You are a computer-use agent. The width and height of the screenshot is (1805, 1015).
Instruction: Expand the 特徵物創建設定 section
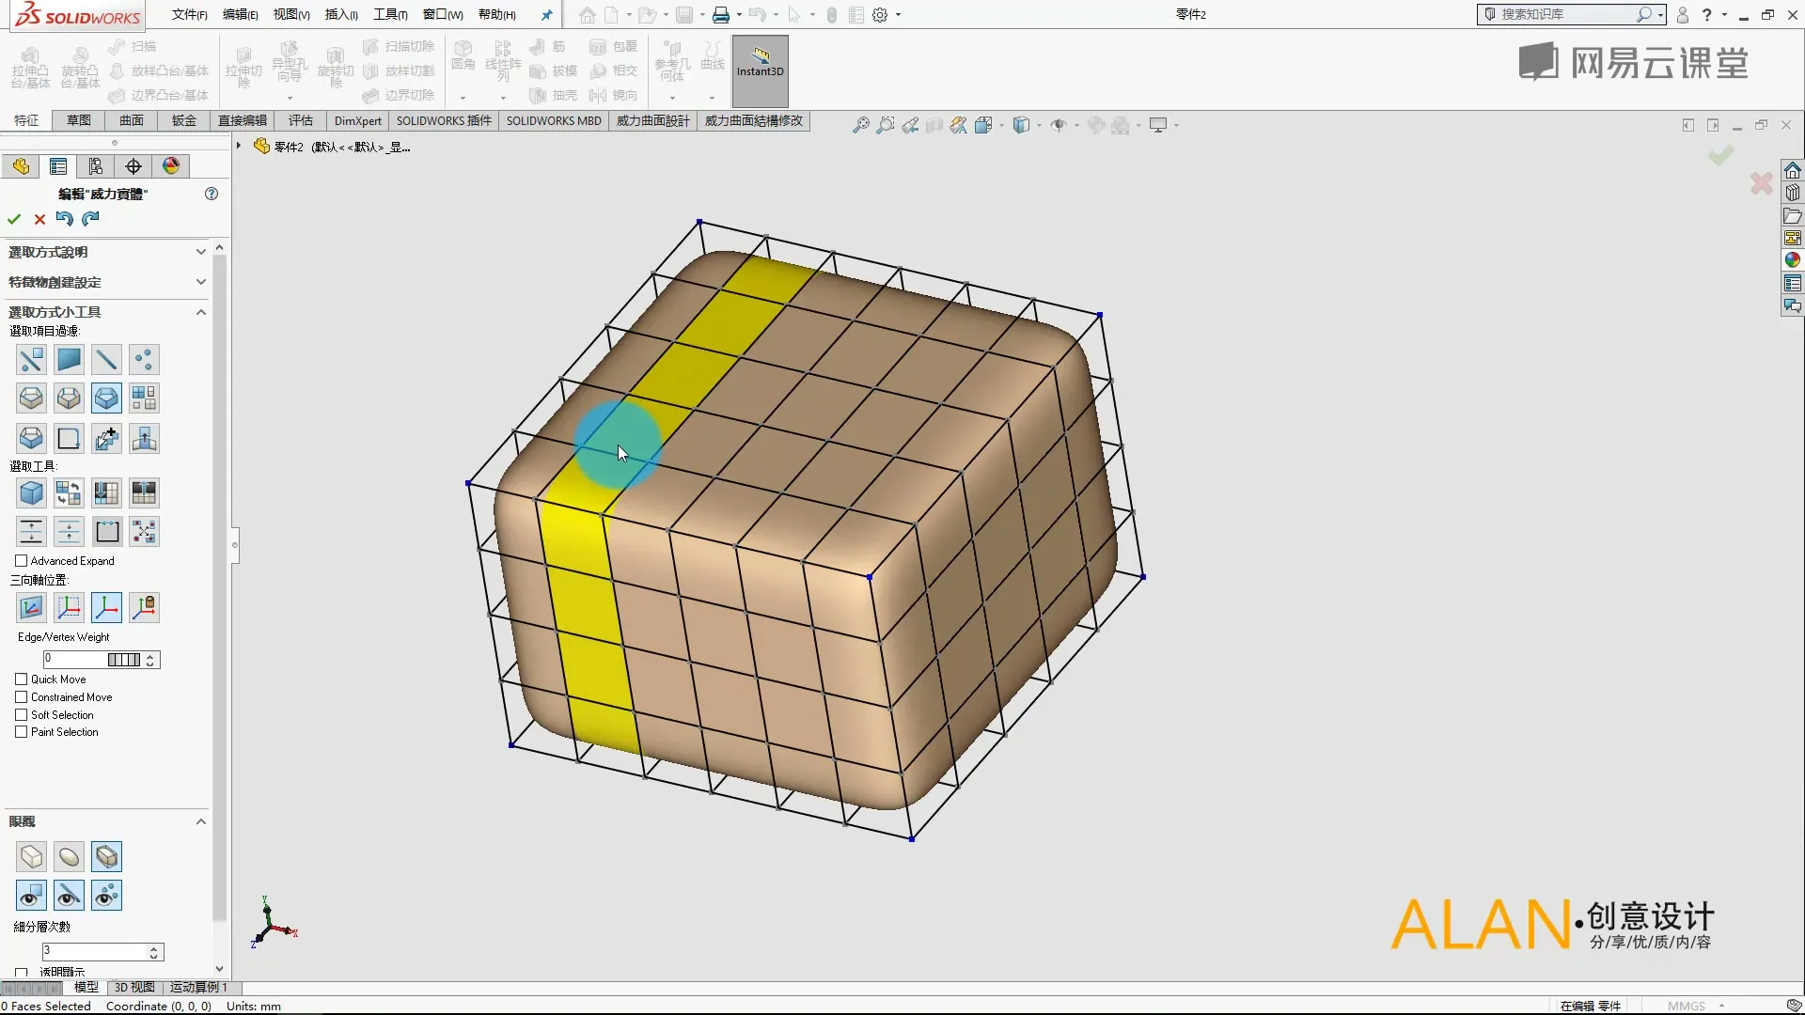pyautogui.click(x=200, y=282)
